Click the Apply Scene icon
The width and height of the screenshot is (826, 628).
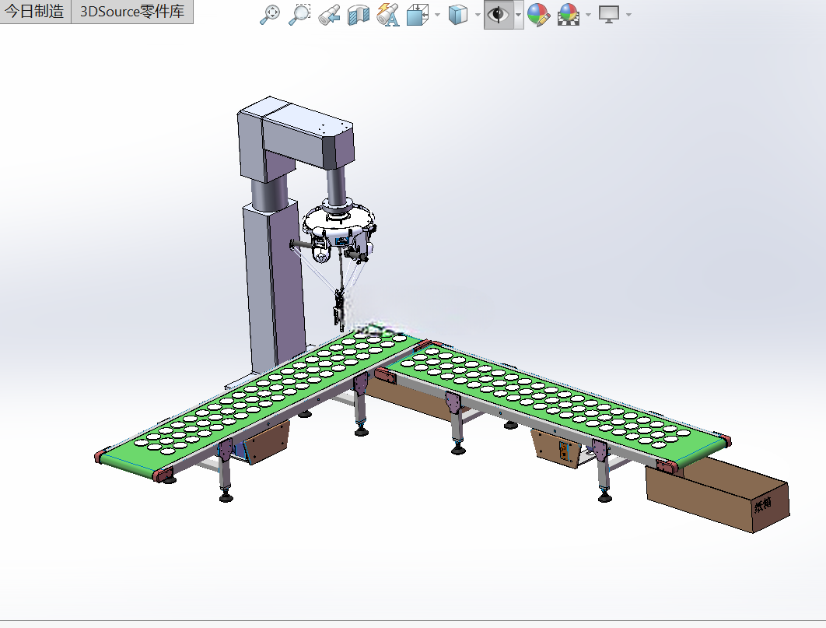pyautogui.click(x=569, y=15)
